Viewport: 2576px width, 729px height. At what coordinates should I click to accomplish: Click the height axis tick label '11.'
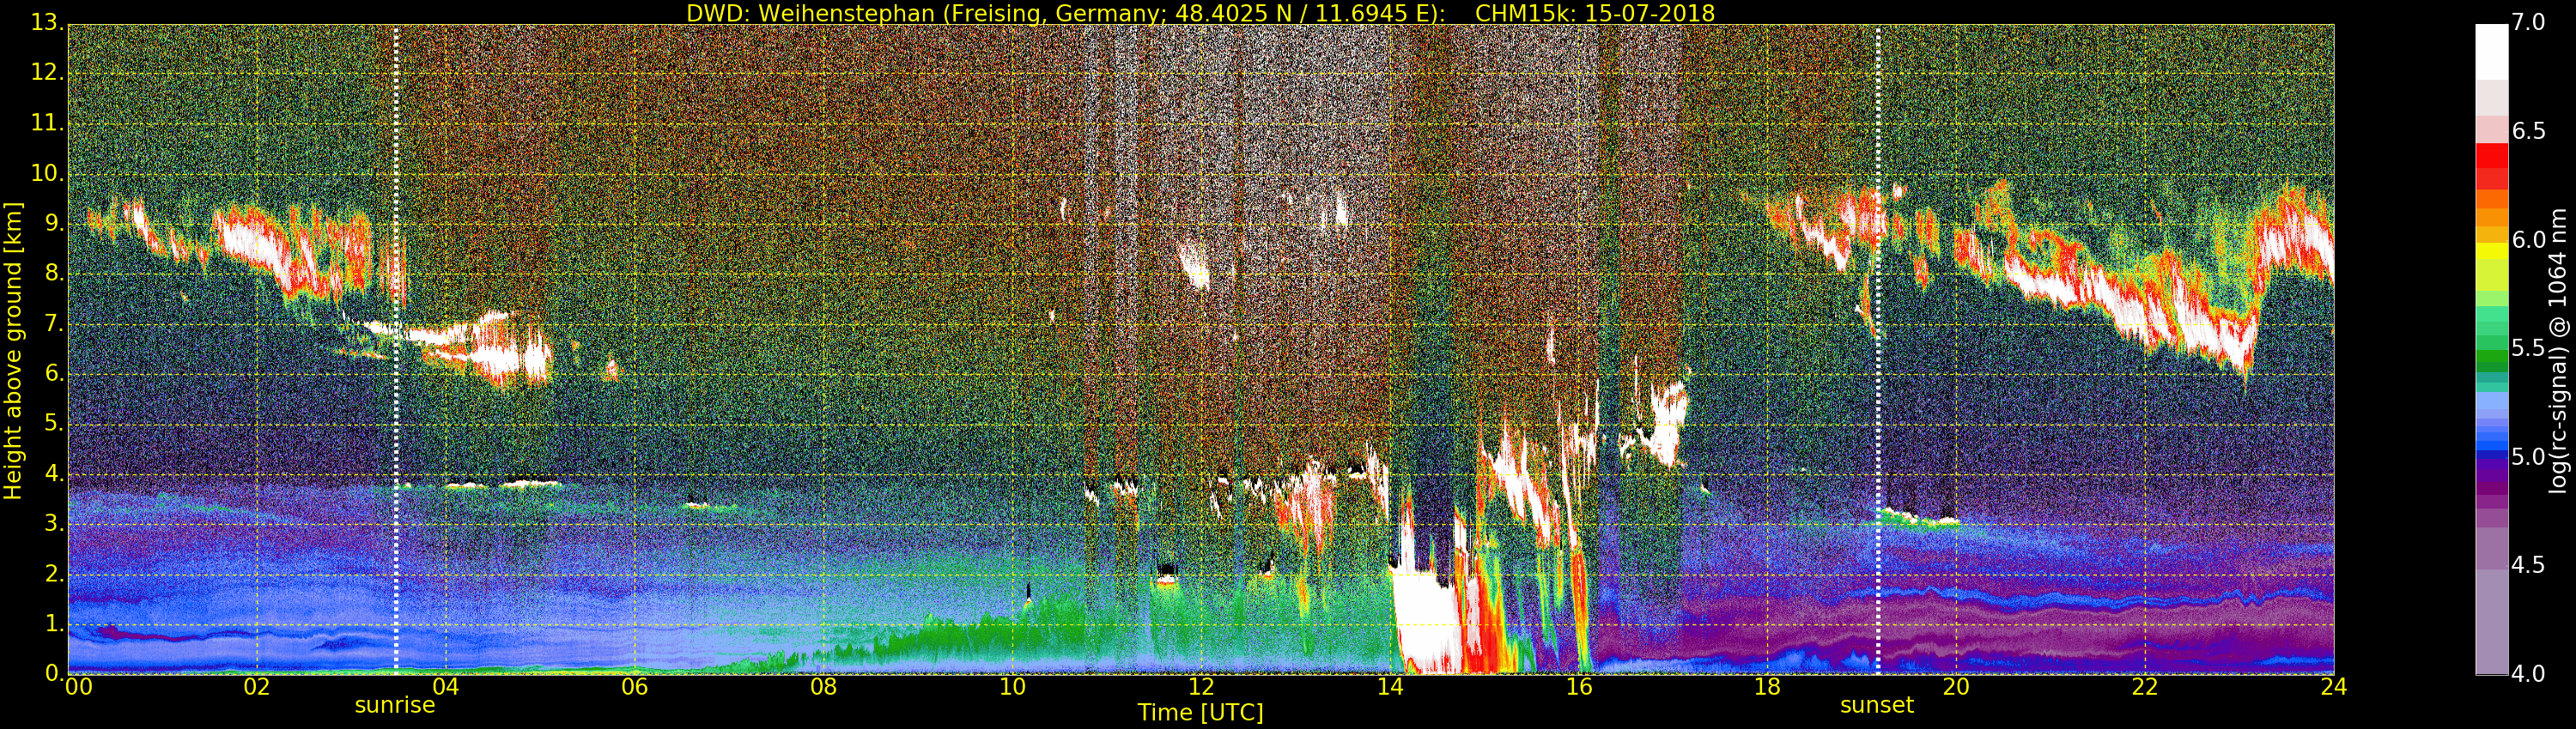(x=46, y=123)
